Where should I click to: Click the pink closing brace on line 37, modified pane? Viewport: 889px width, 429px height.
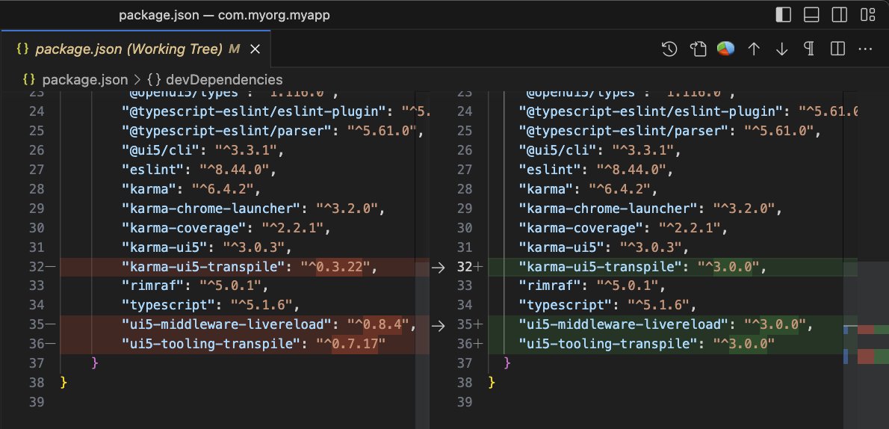507,362
